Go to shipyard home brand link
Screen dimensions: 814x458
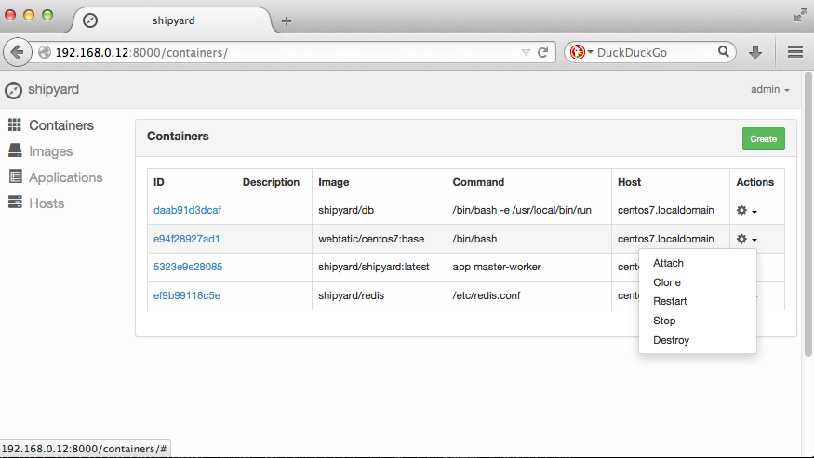53,89
